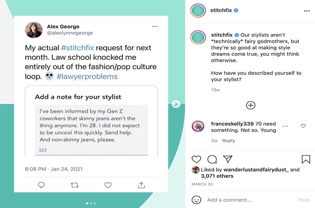
Task: Load more comments plus button
Action: click(x=250, y=105)
